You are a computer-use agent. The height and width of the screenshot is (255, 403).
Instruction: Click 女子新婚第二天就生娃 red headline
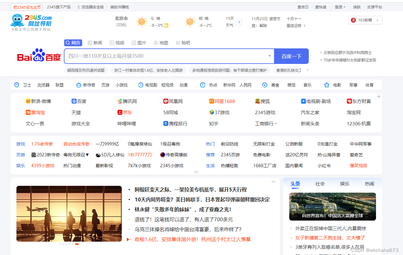[x=330, y=238]
